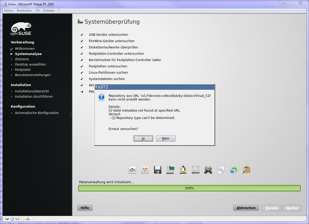This screenshot has height=224, width=309.
Task: Select Zeitzone step in sidebar
Action: pos(22,59)
